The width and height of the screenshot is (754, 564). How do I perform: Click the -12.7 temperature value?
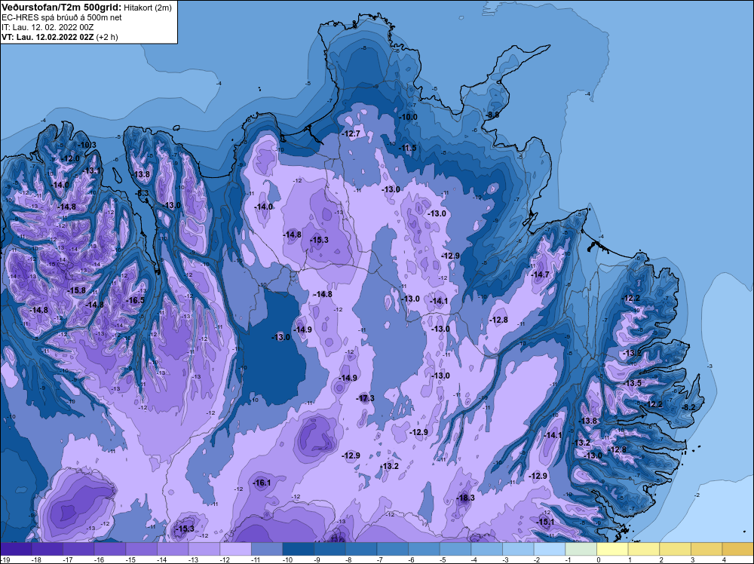tap(351, 133)
